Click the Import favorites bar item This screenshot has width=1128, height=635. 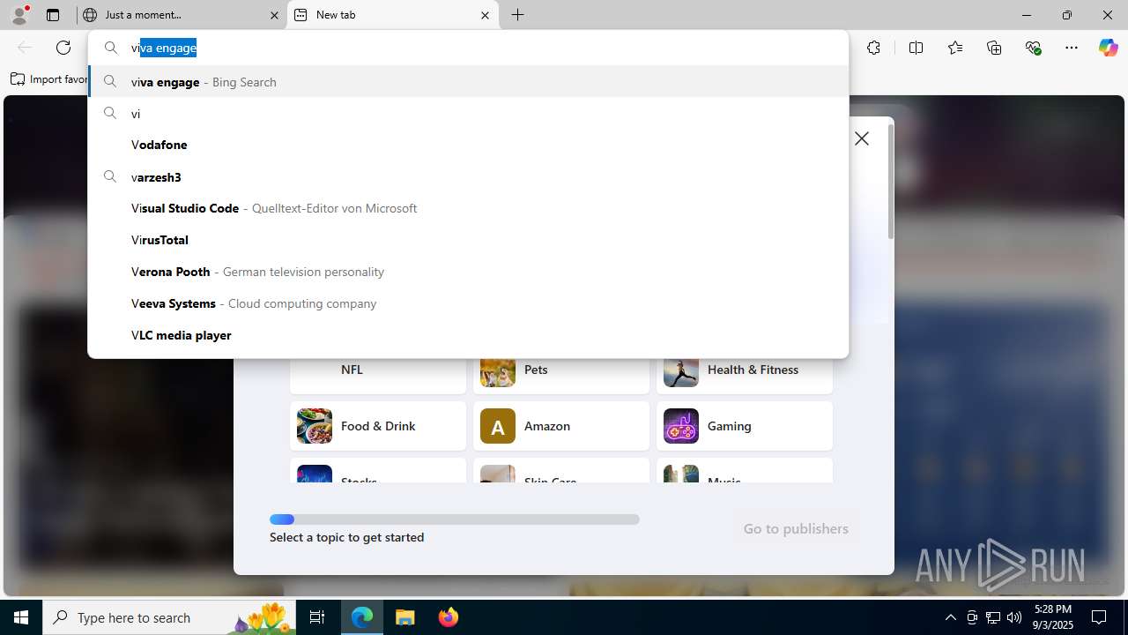pos(49,79)
